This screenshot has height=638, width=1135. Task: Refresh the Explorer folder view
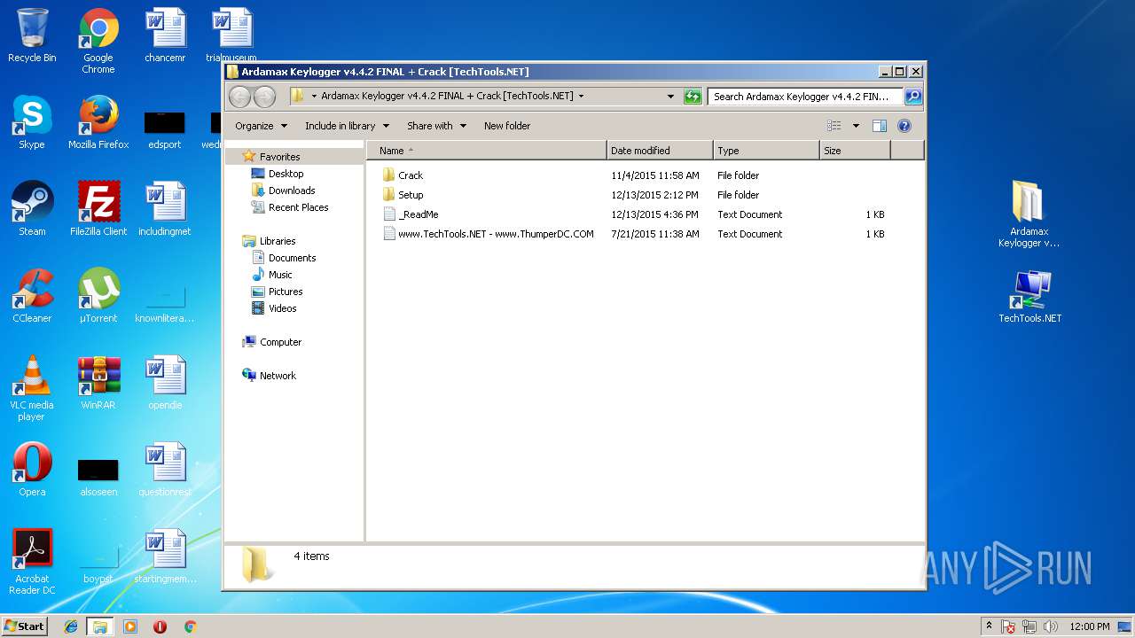click(693, 97)
